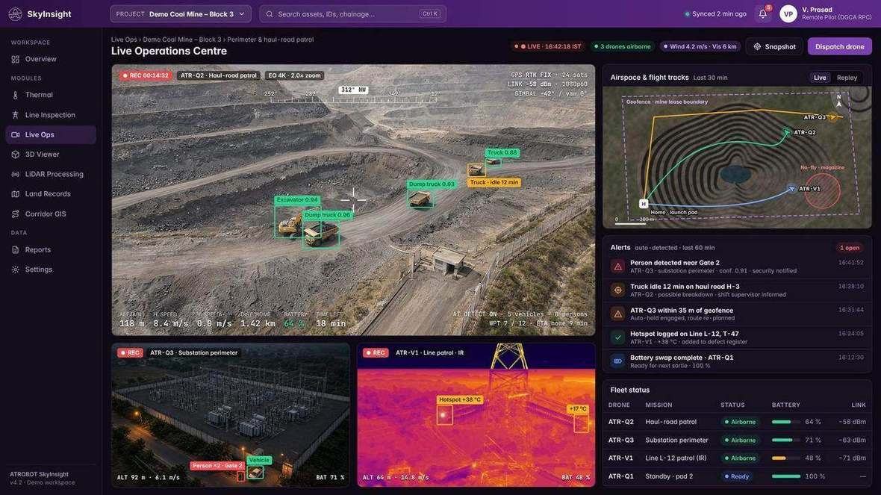
Task: Click the ATR-Q2 drone marker on map
Action: [787, 133]
